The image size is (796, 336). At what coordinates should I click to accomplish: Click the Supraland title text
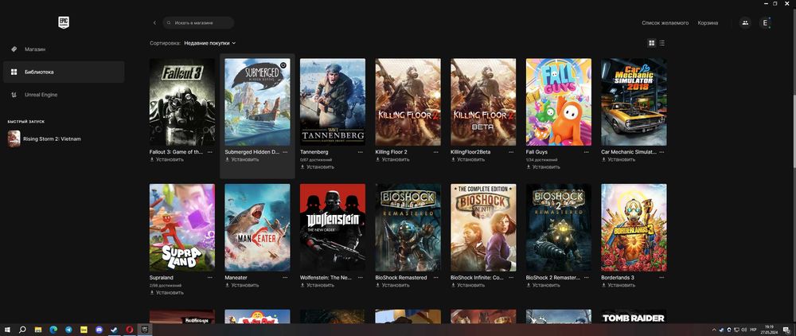point(162,278)
